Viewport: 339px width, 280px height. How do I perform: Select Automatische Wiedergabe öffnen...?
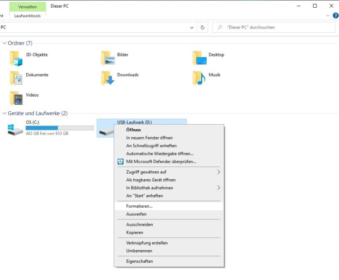169,154
